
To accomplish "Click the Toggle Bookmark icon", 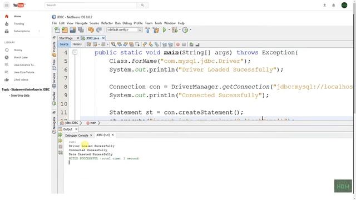I will tap(157, 44).
